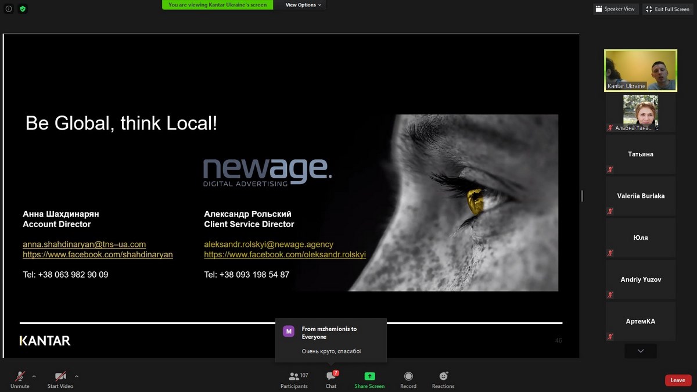Exit Full Screen mode
697x392 pixels.
click(x=667, y=9)
